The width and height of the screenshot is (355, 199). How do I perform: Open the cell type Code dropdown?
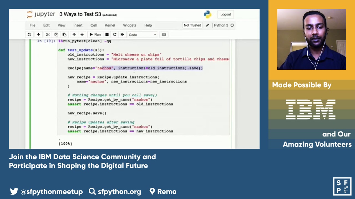[142, 35]
